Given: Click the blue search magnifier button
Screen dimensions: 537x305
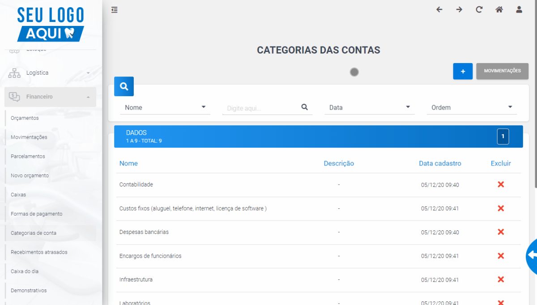Looking at the screenshot, I should click(124, 86).
